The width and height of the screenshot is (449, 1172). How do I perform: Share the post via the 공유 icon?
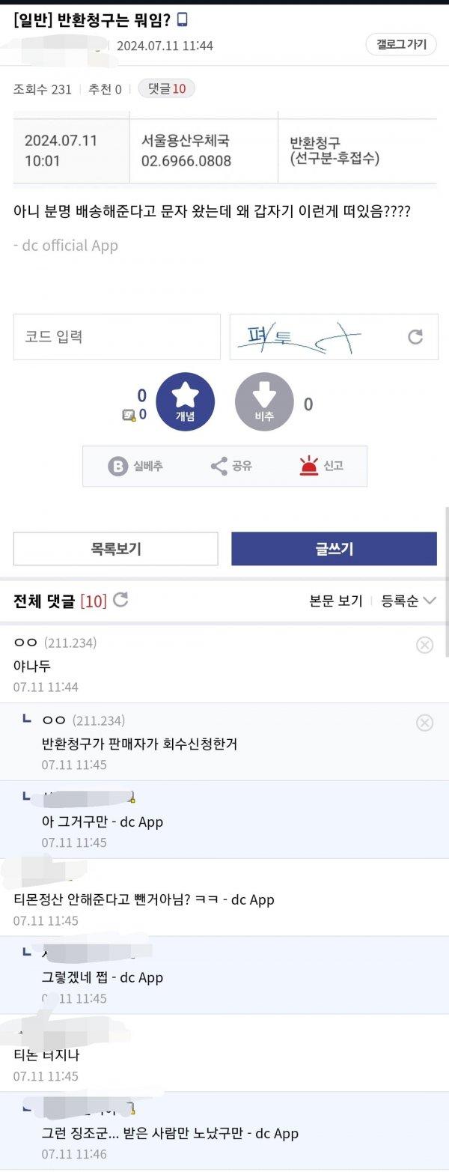[219, 466]
